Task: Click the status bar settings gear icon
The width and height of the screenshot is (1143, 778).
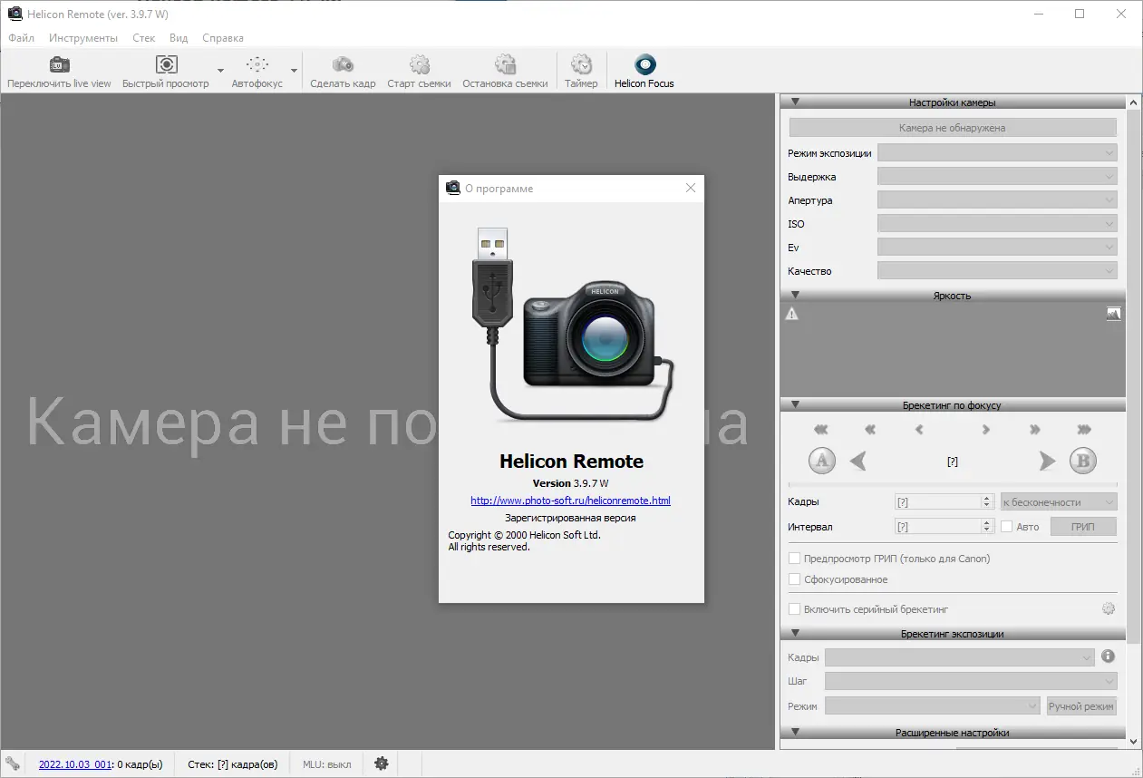Action: [x=382, y=763]
